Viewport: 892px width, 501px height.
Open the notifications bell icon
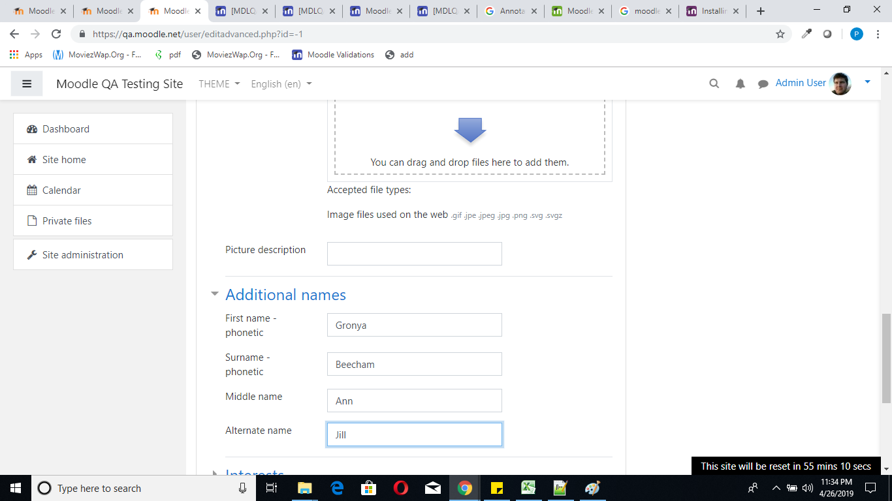[x=740, y=83]
